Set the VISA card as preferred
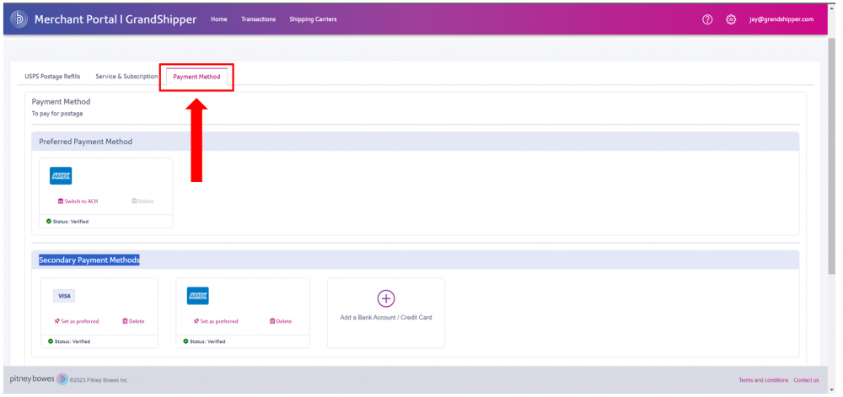This screenshot has width=843, height=397. (x=77, y=321)
